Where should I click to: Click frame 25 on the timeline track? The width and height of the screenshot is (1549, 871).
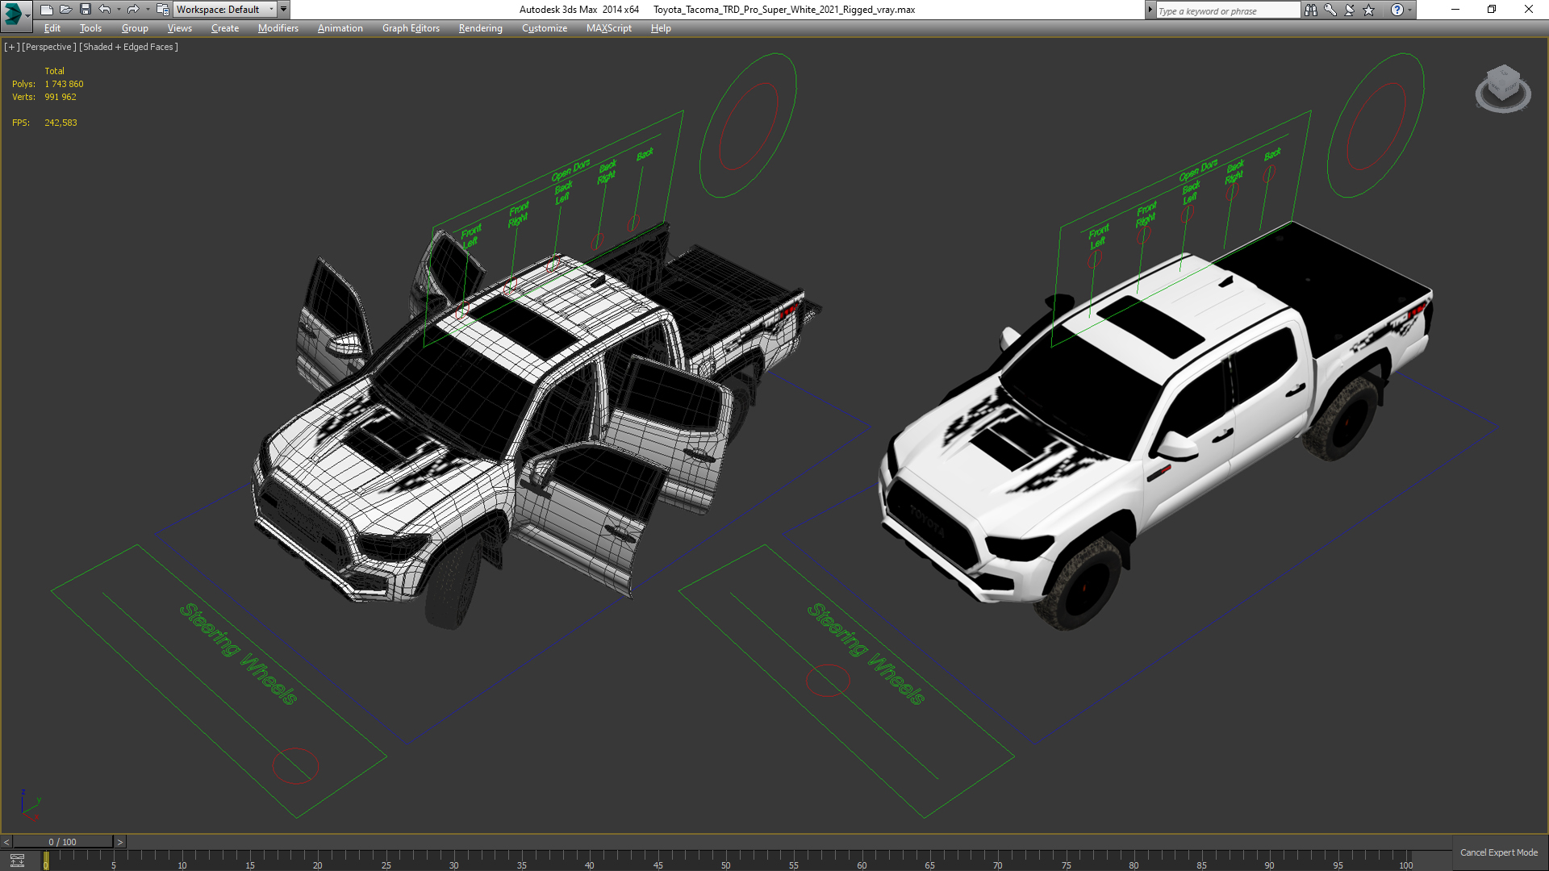tap(386, 860)
